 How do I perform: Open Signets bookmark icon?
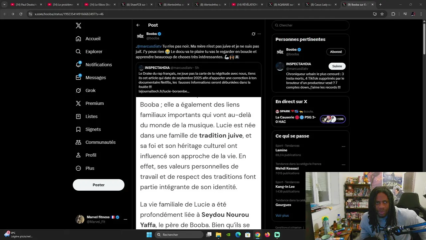(x=78, y=129)
